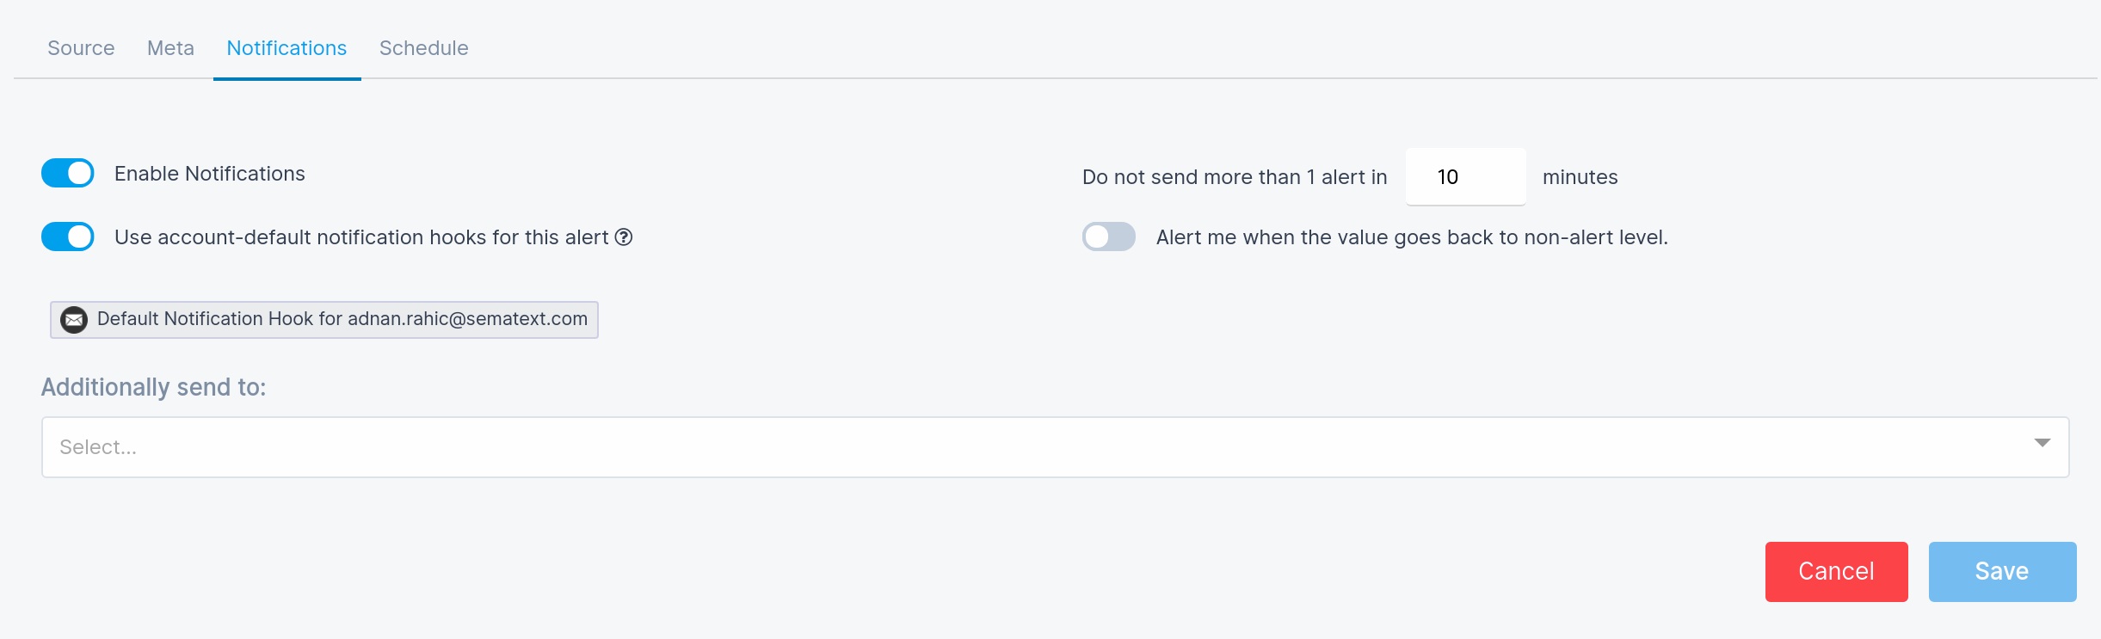Viewport: 2101px width, 639px height.
Task: Disable account-default notification hooks toggle
Action: (68, 237)
